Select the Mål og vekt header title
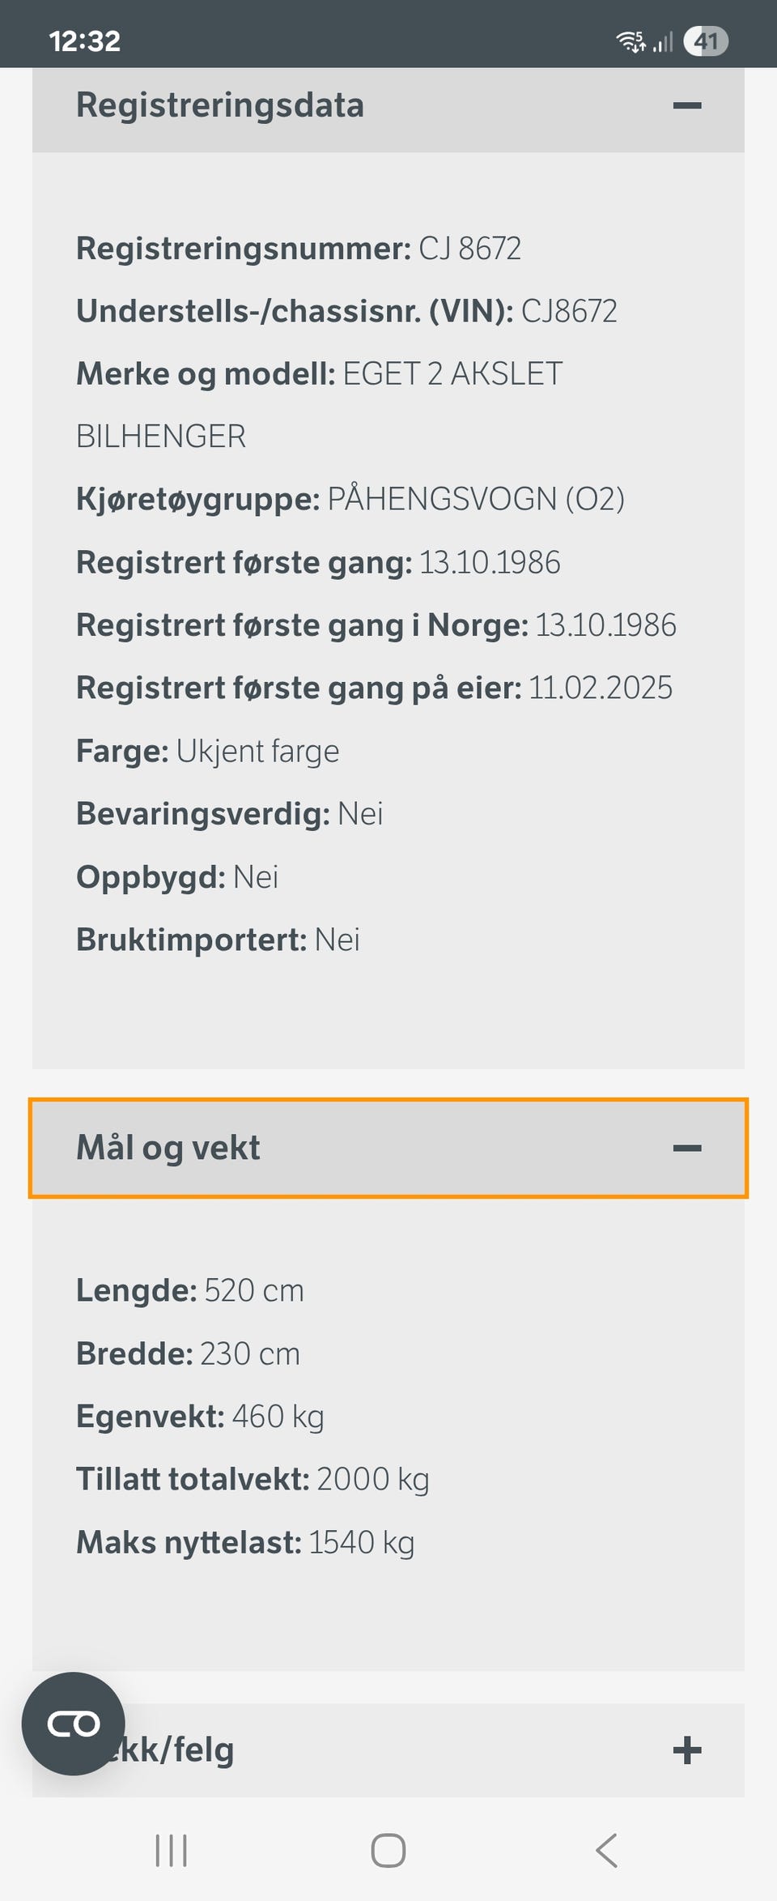Image resolution: width=777 pixels, height=1901 pixels. [168, 1148]
